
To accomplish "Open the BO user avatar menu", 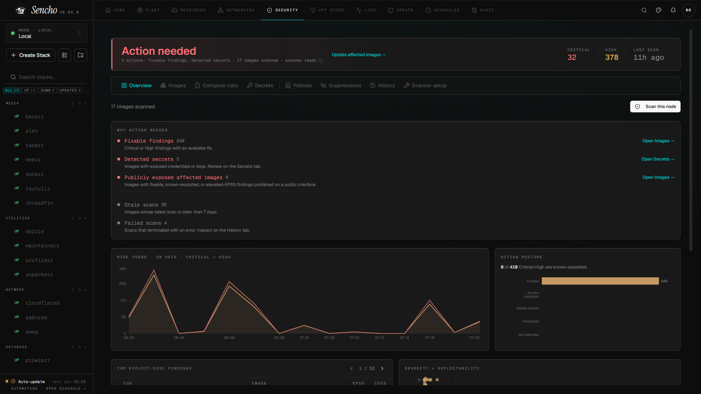I will pos(688,10).
